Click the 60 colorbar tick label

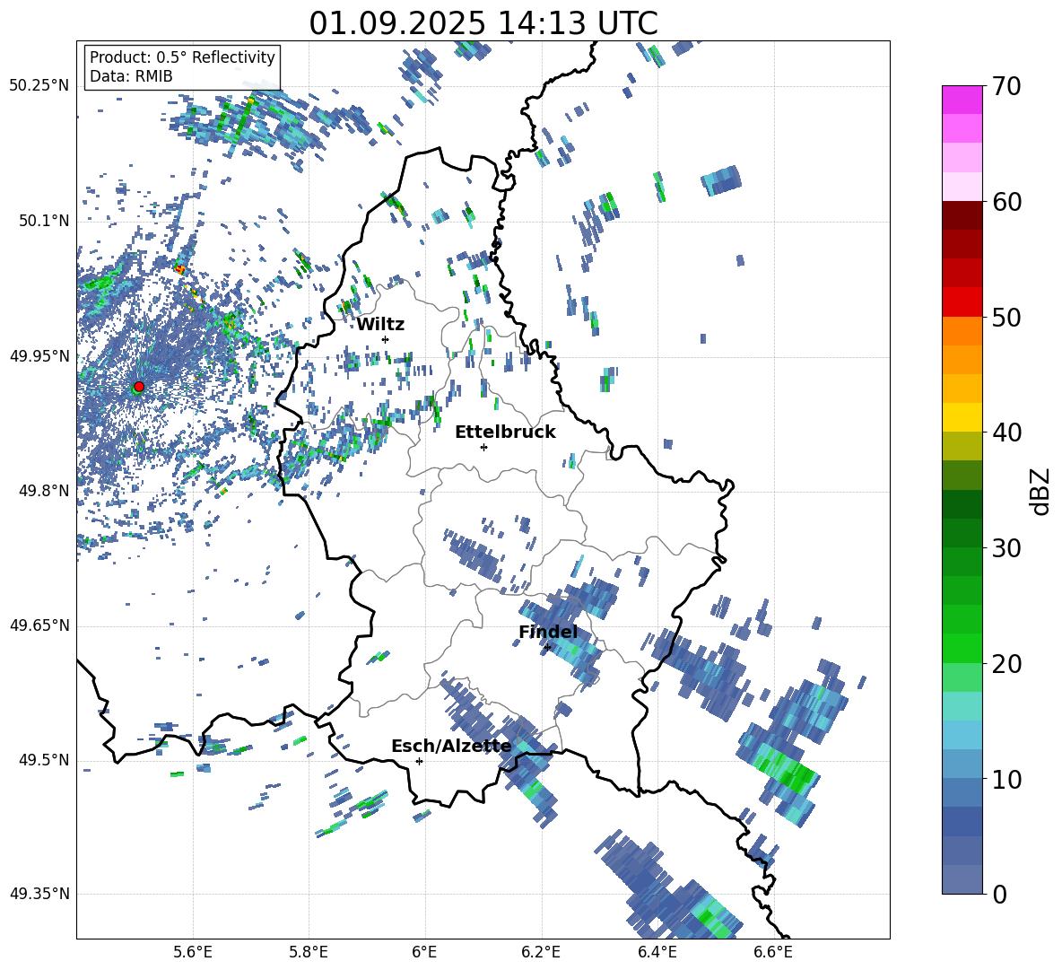click(1006, 202)
